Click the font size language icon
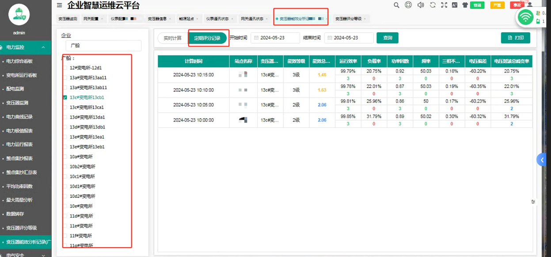The image size is (551, 257). click(x=455, y=5)
